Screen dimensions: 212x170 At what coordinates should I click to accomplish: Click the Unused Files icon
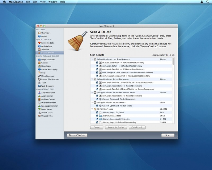tap(39, 116)
